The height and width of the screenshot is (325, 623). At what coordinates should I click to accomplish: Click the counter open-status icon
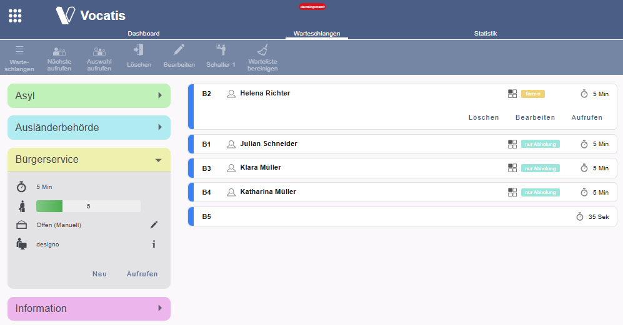pos(21,225)
